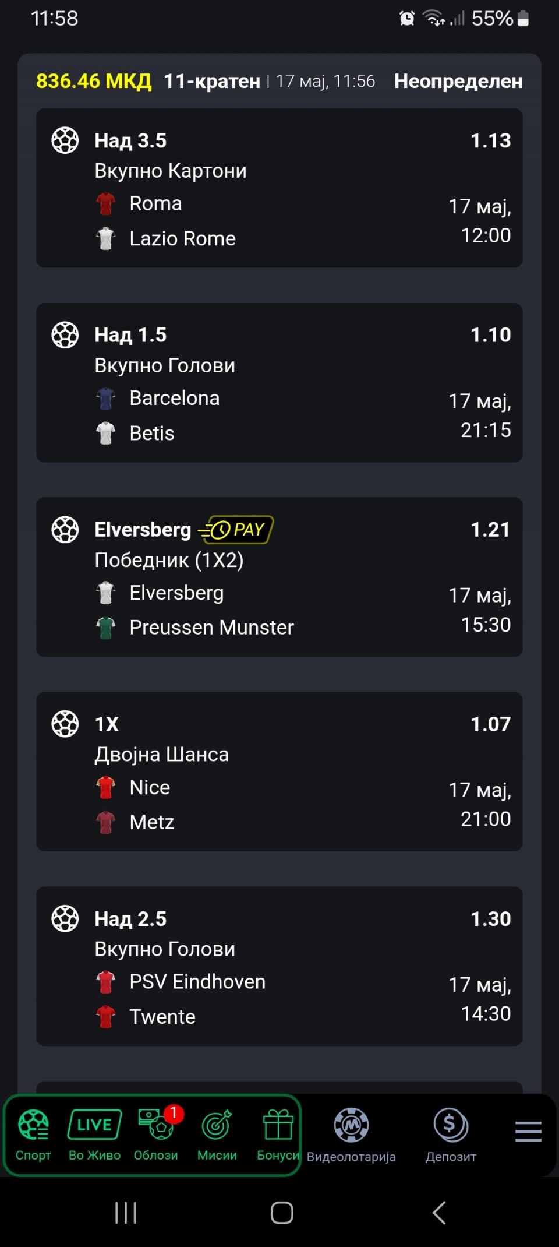Open Android recent apps button

(126, 1213)
